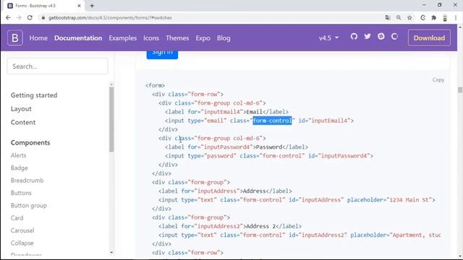Go to Home in the navbar
463x260 pixels.
pos(38,38)
